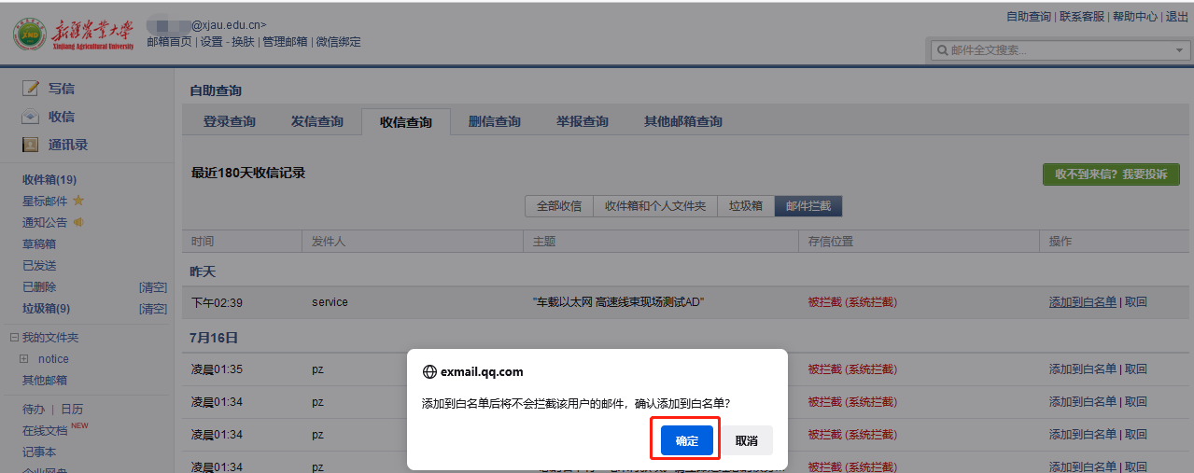The width and height of the screenshot is (1194, 473).
Task: Click the speaker icon beside 通知公告
Action: (78, 222)
